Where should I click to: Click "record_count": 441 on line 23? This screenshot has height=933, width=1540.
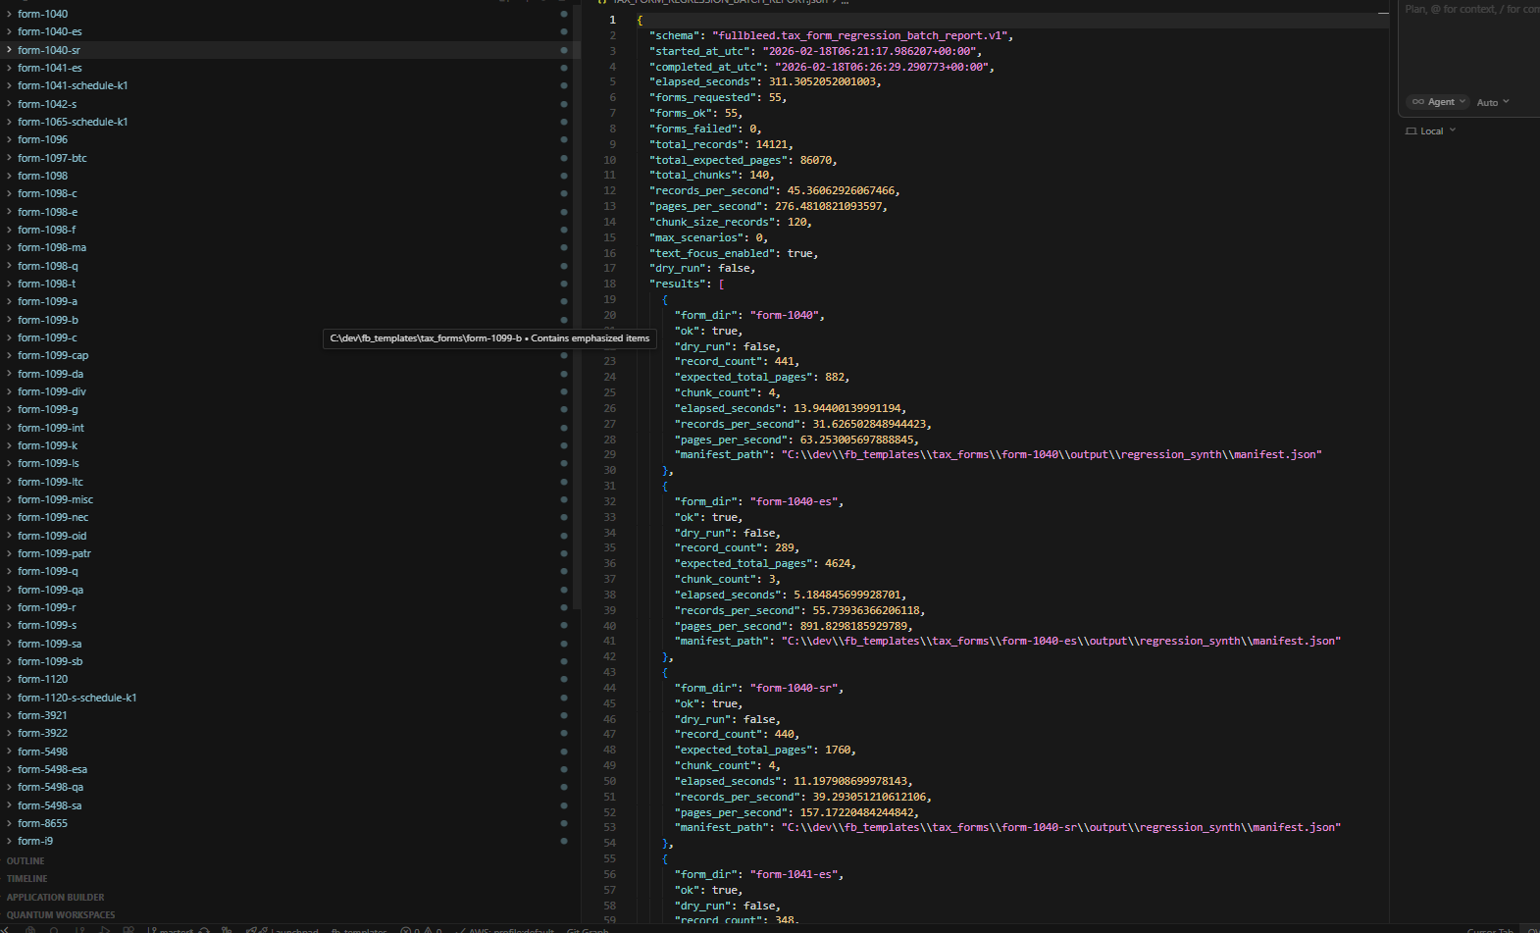tap(734, 361)
